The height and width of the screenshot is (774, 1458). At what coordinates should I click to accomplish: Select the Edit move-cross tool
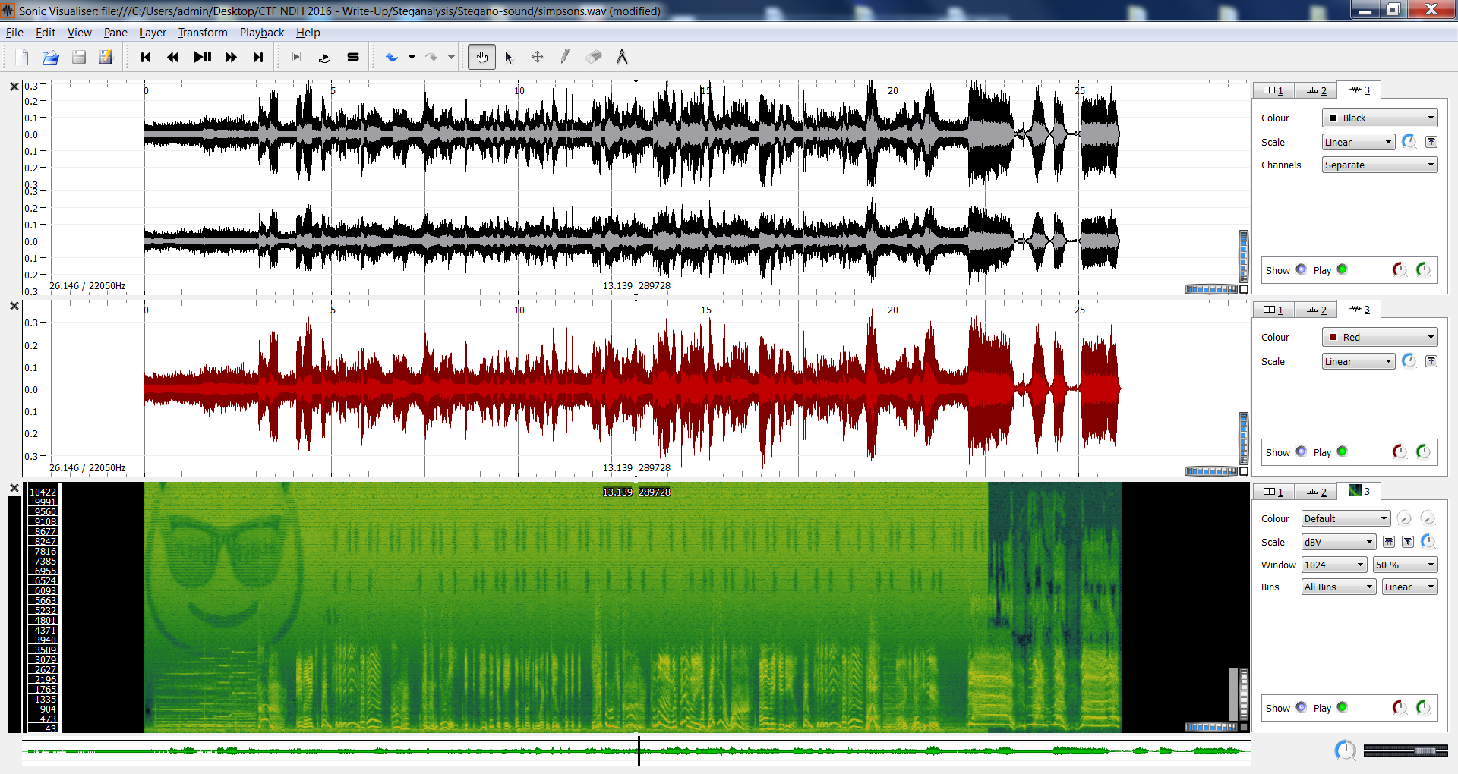tap(538, 57)
